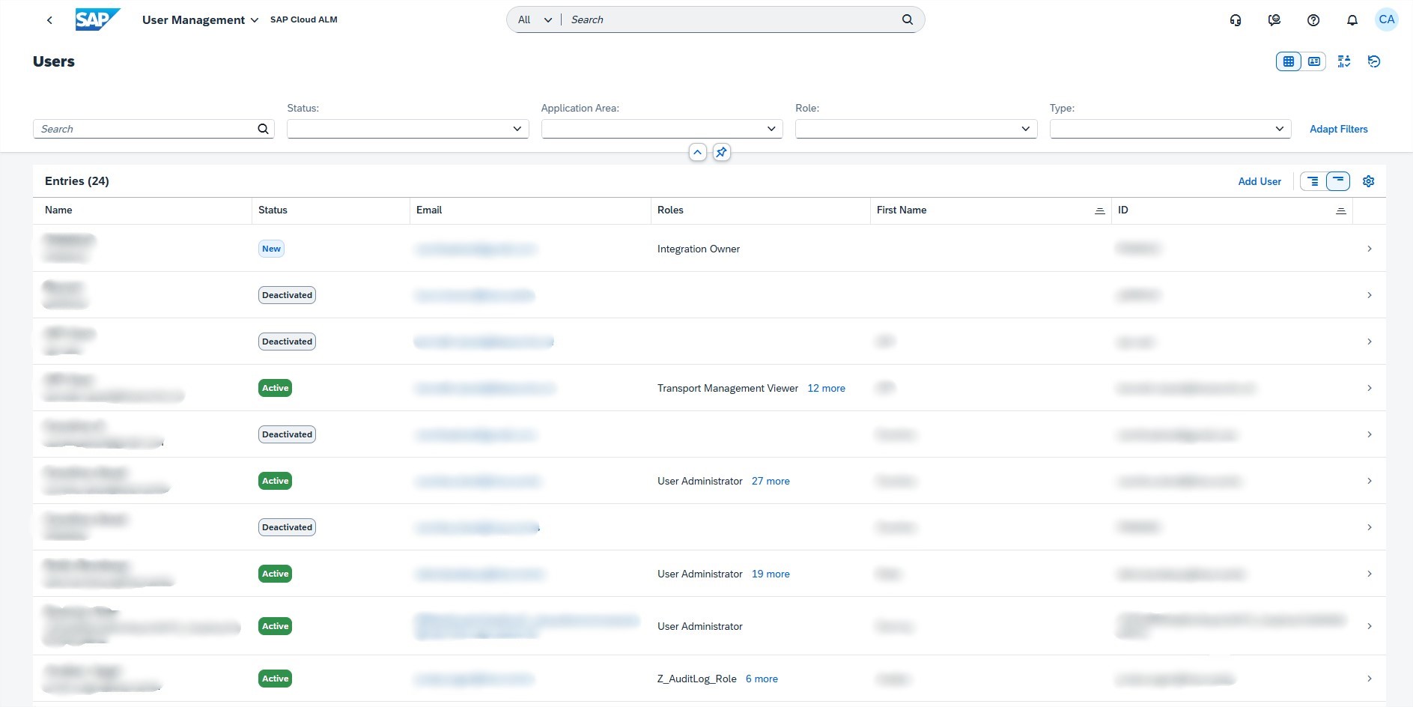Click the restore history icon
Image resolution: width=1413 pixels, height=707 pixels.
tap(1374, 61)
